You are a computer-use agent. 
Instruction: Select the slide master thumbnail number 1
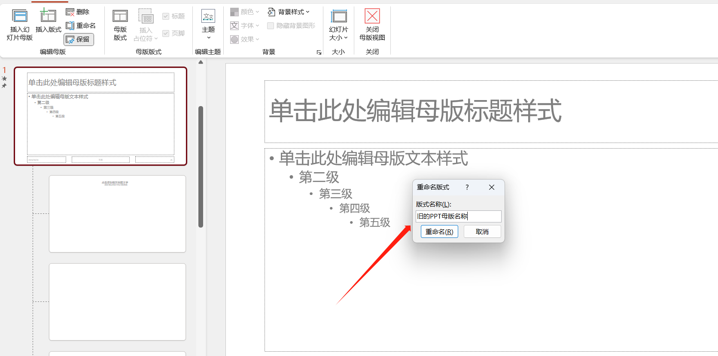coord(100,116)
